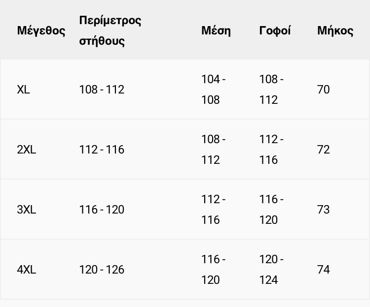
Task: Click chest value 116 - 120
Action: coord(102,210)
